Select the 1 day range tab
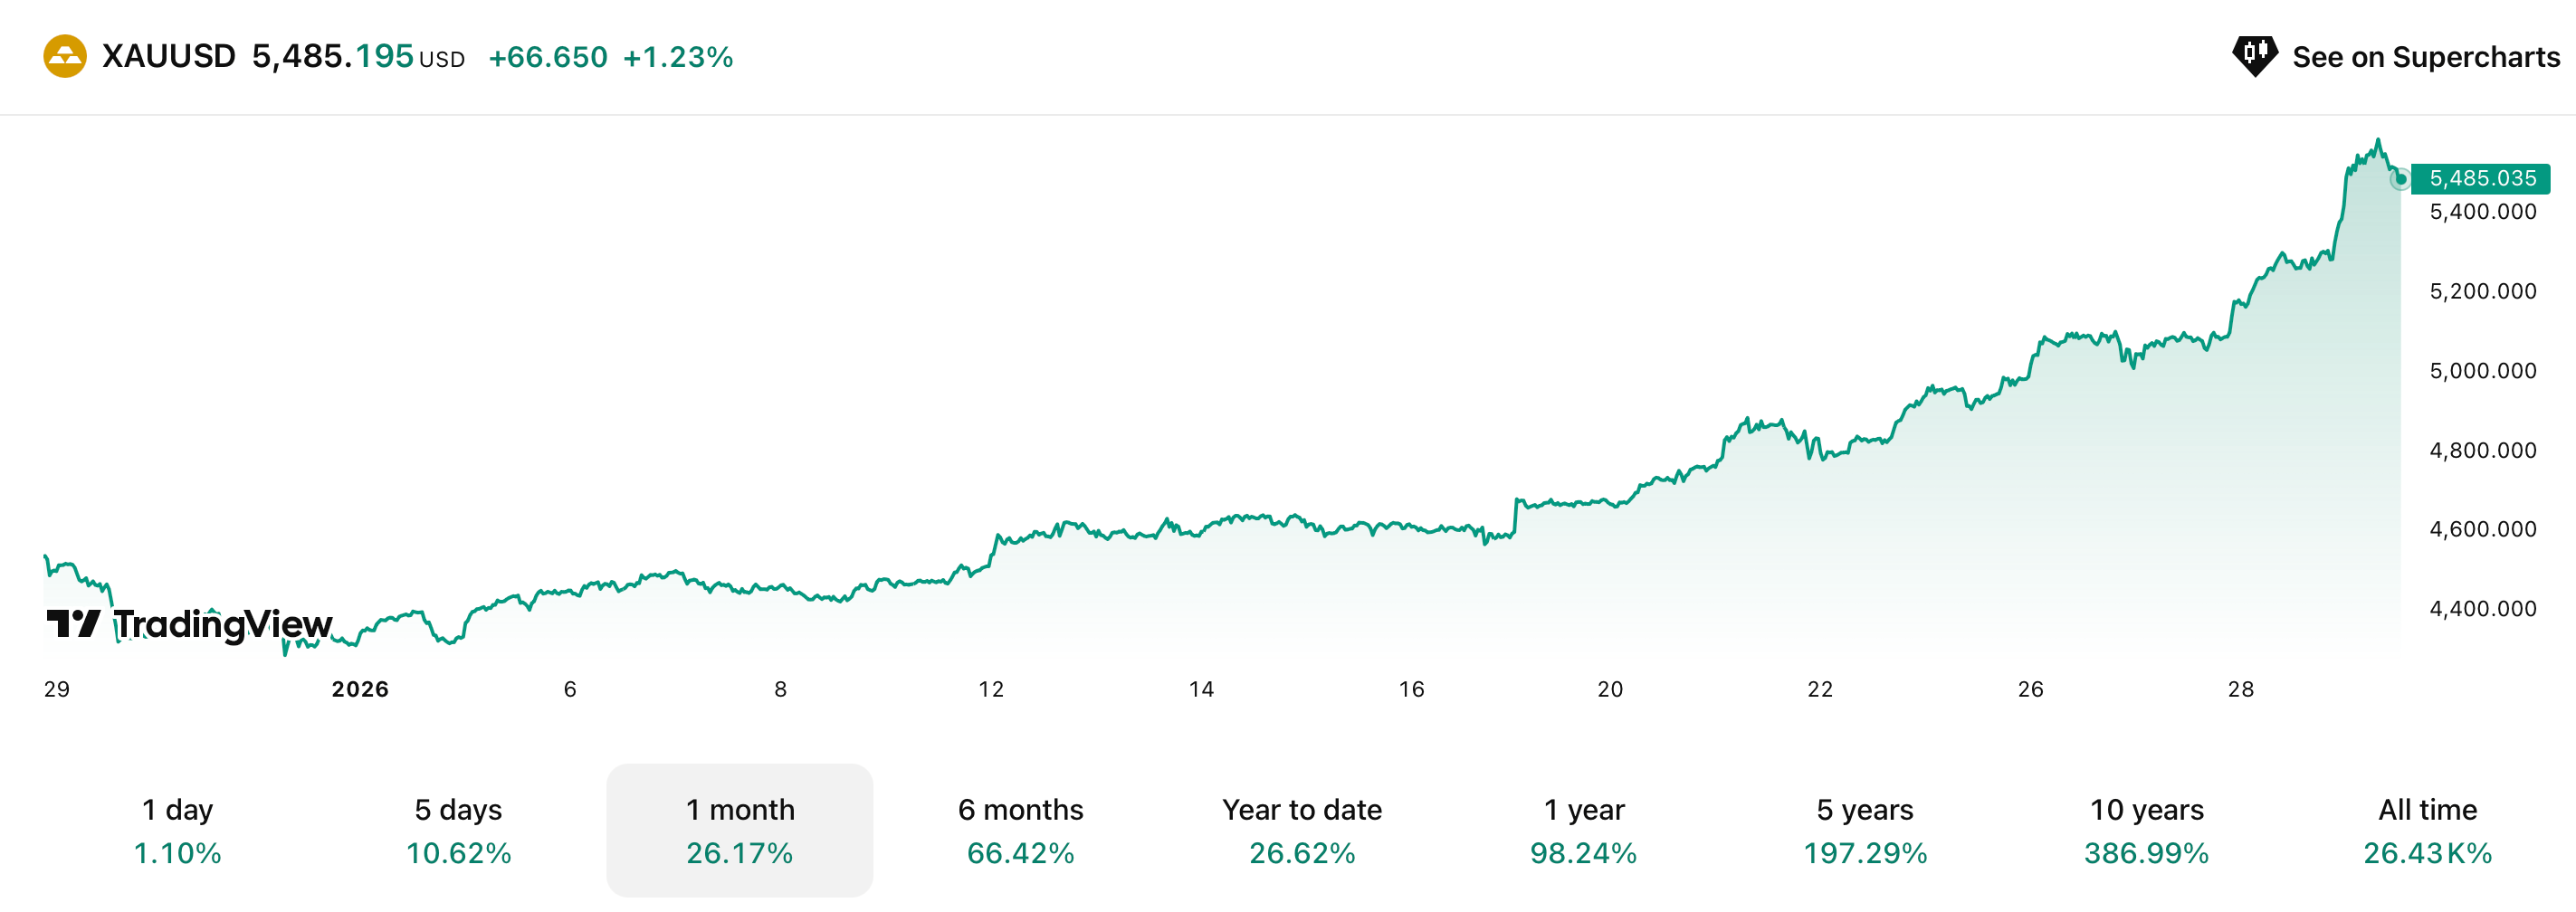 177,830
